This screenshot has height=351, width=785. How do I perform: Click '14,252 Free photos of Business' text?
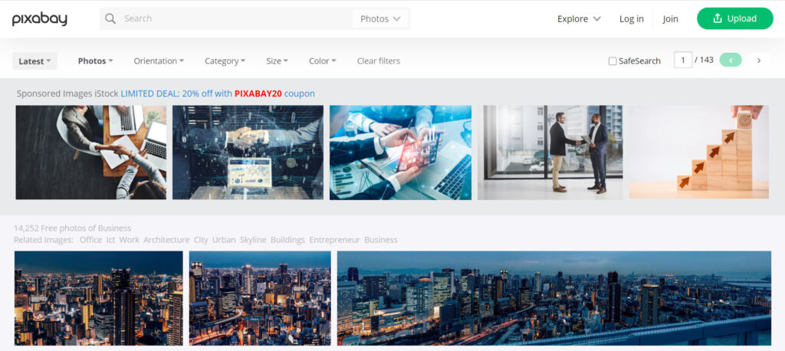point(73,228)
